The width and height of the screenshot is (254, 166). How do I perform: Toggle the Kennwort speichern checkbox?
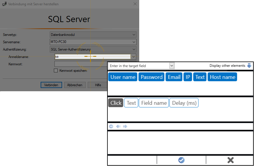[56, 71]
